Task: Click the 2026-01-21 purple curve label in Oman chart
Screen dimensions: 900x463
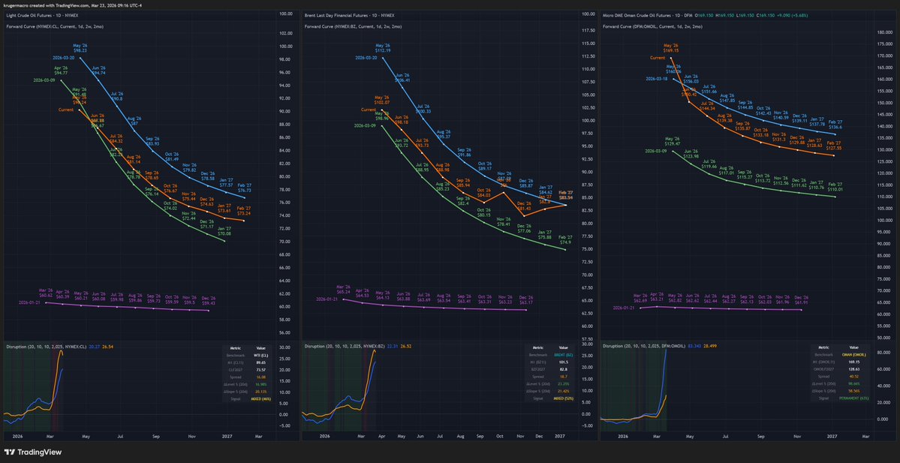Action: (626, 308)
